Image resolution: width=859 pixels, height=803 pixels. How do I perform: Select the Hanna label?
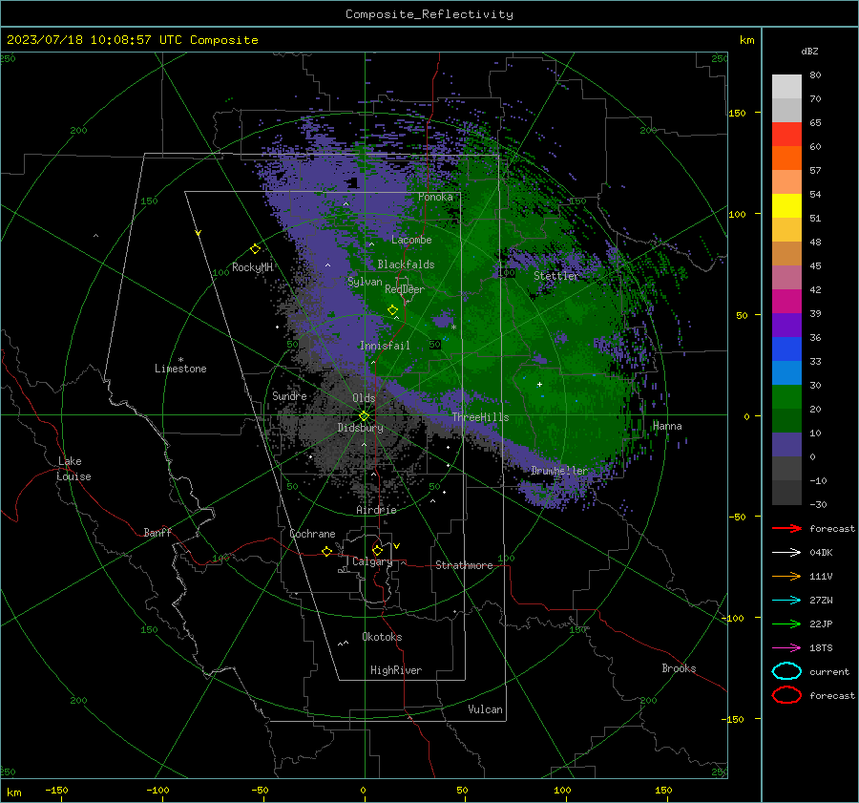[x=667, y=426]
